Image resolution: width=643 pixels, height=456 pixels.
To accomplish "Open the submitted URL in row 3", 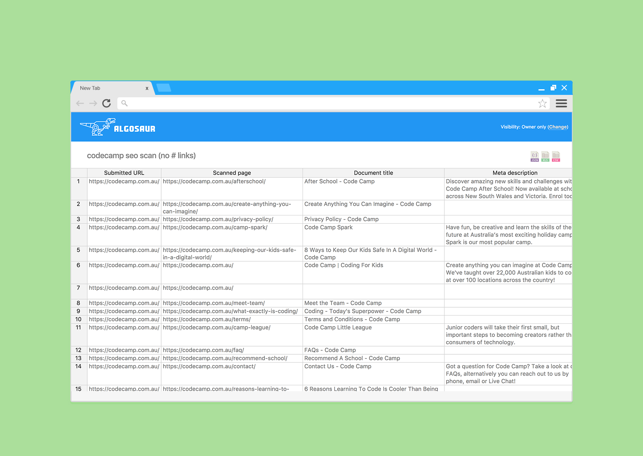I will coord(124,219).
